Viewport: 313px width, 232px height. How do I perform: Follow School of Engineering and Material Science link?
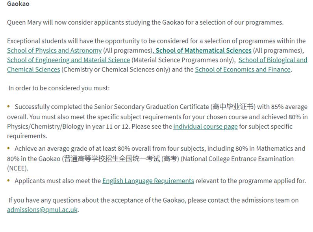[x=69, y=60]
